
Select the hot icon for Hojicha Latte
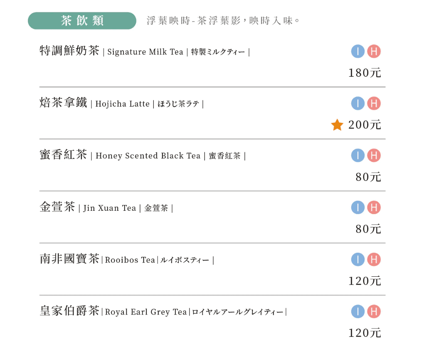coord(374,103)
